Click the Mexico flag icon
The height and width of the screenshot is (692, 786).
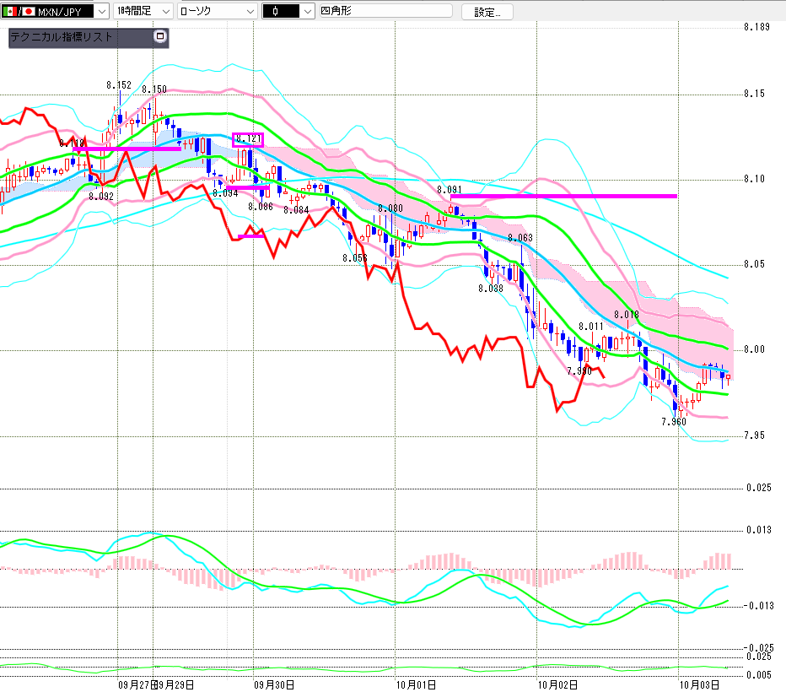pos(9,12)
